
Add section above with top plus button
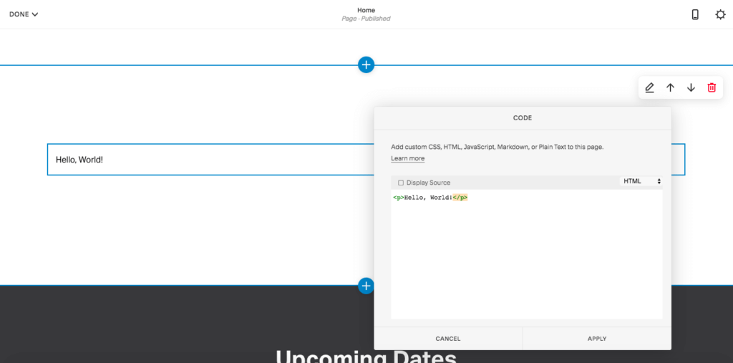point(366,64)
